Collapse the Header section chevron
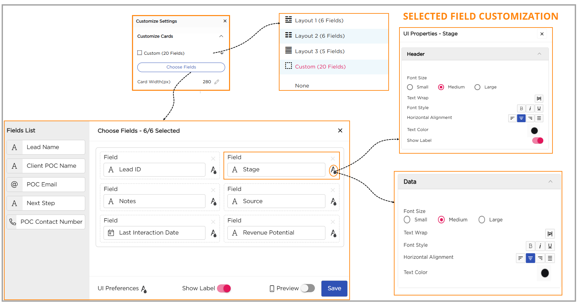The height and width of the screenshot is (304, 580). coord(539,54)
